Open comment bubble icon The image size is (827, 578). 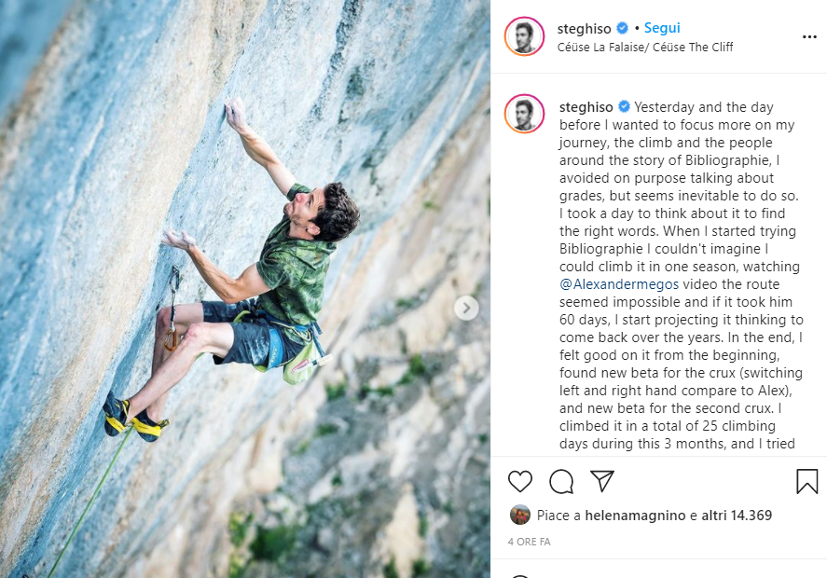click(561, 481)
